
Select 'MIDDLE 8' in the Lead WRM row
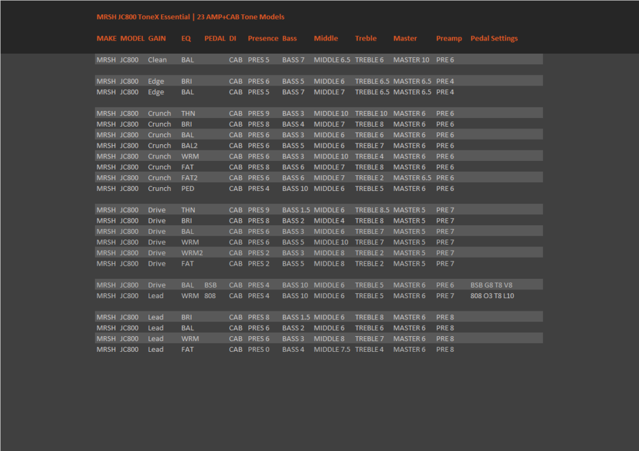pyautogui.click(x=329, y=339)
